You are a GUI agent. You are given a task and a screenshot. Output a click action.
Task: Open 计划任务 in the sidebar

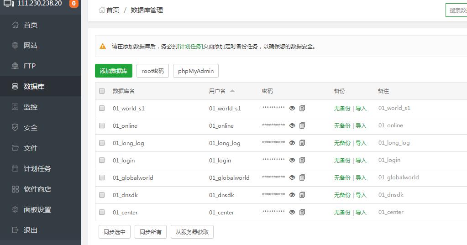tap(37, 169)
